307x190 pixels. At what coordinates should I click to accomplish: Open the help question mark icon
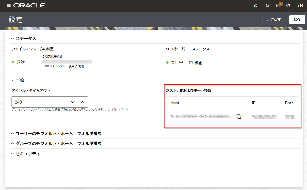click(288, 6)
